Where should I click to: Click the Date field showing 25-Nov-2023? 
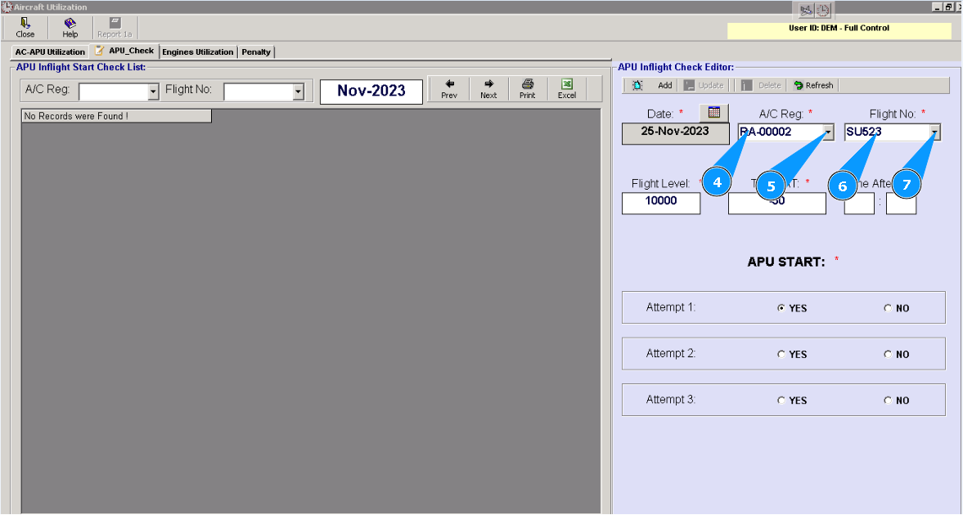coord(676,134)
